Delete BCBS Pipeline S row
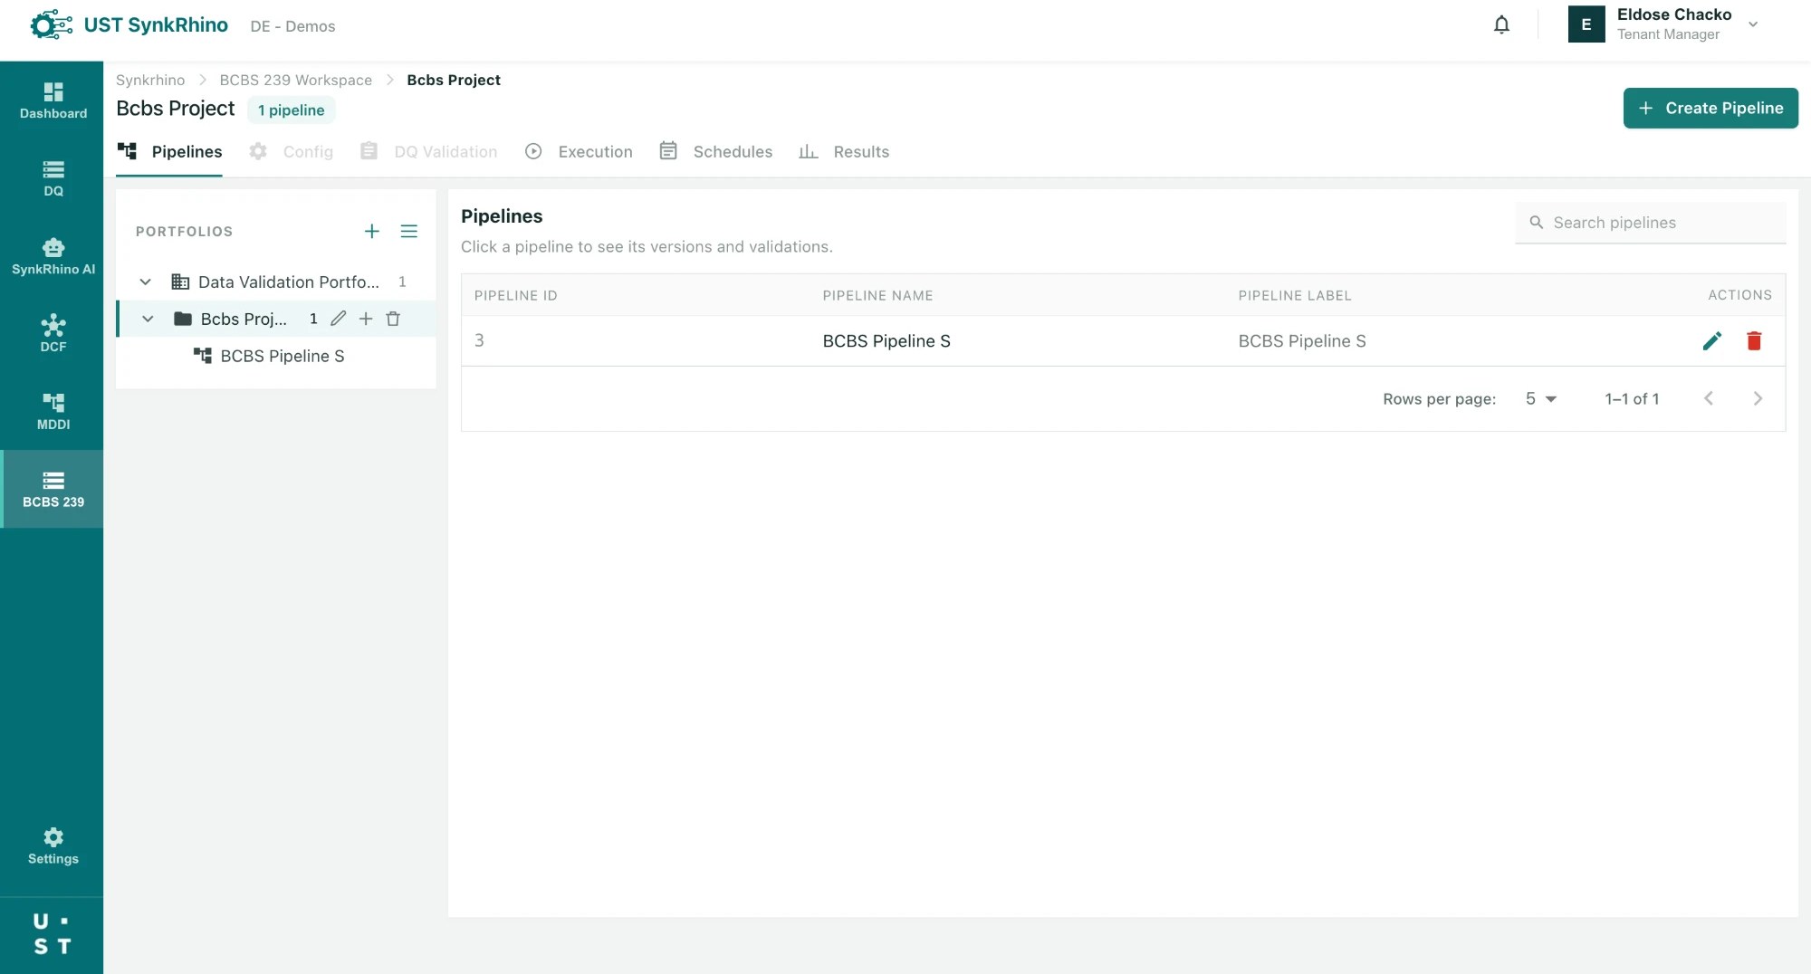This screenshot has width=1811, height=974. (x=1754, y=341)
